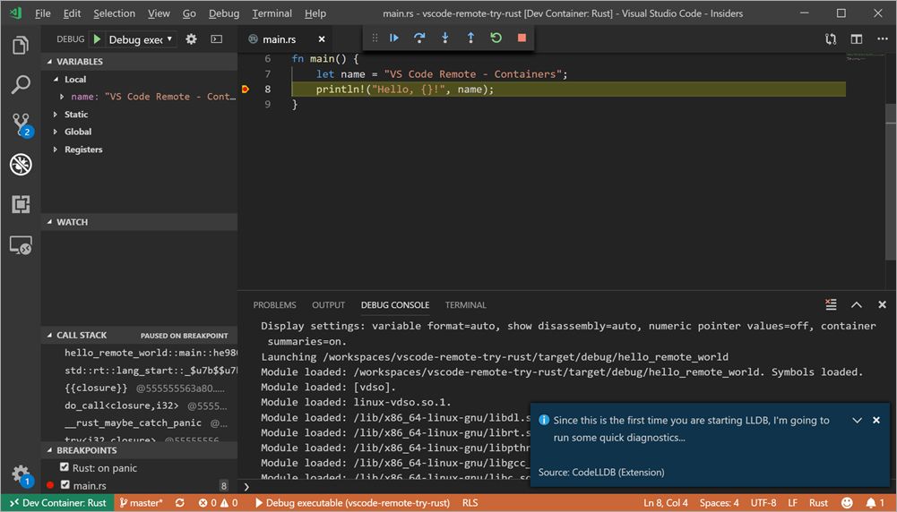Uncheck the main.rs breakpoint checkbox
The height and width of the screenshot is (512, 897).
click(65, 485)
